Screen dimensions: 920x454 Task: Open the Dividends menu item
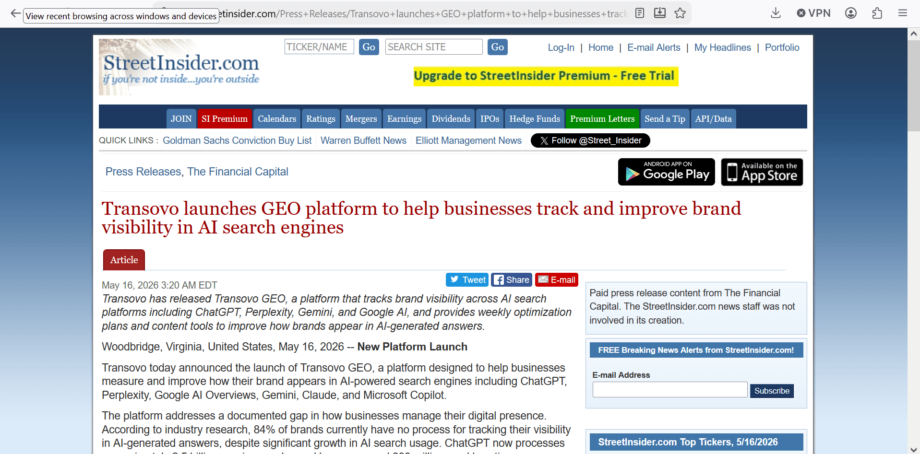pos(451,119)
